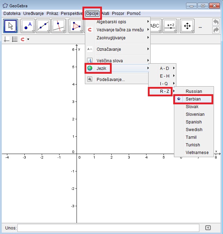Open the Datoteka menu
Screen dimensions: 223x234
[x=12, y=14]
